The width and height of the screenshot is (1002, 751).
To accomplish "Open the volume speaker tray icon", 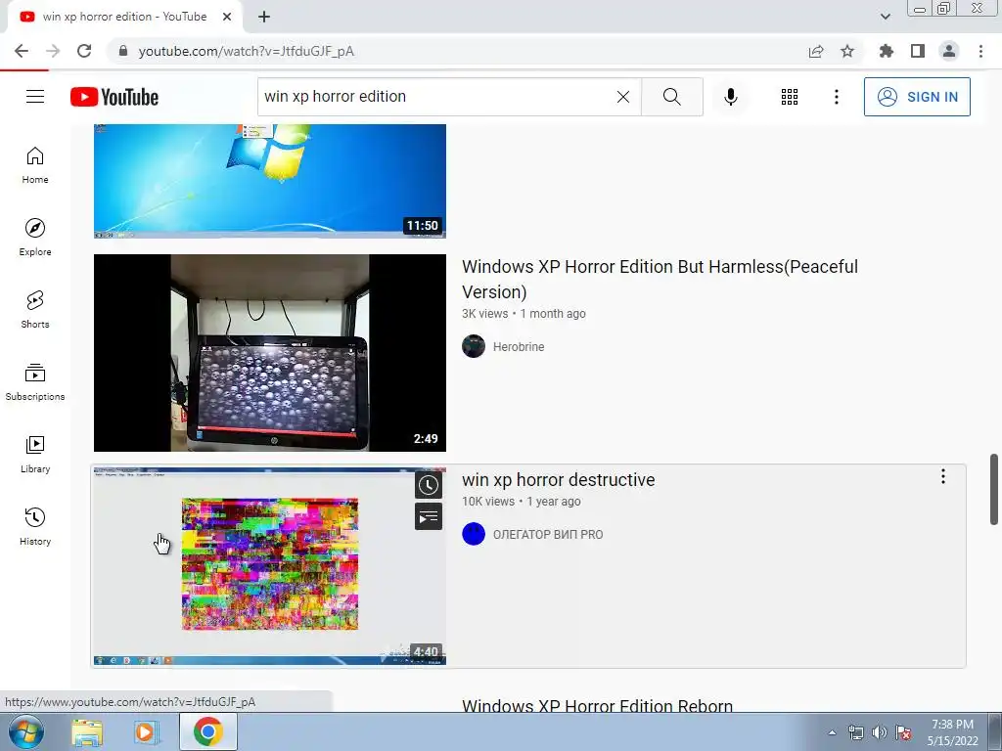I will [x=880, y=732].
